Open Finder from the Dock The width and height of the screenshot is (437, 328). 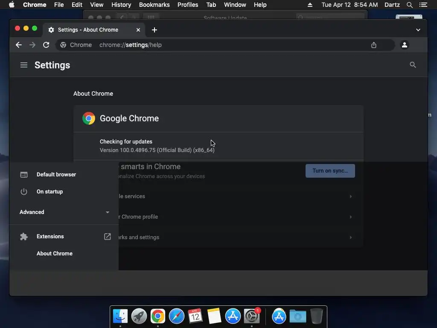[x=120, y=316]
